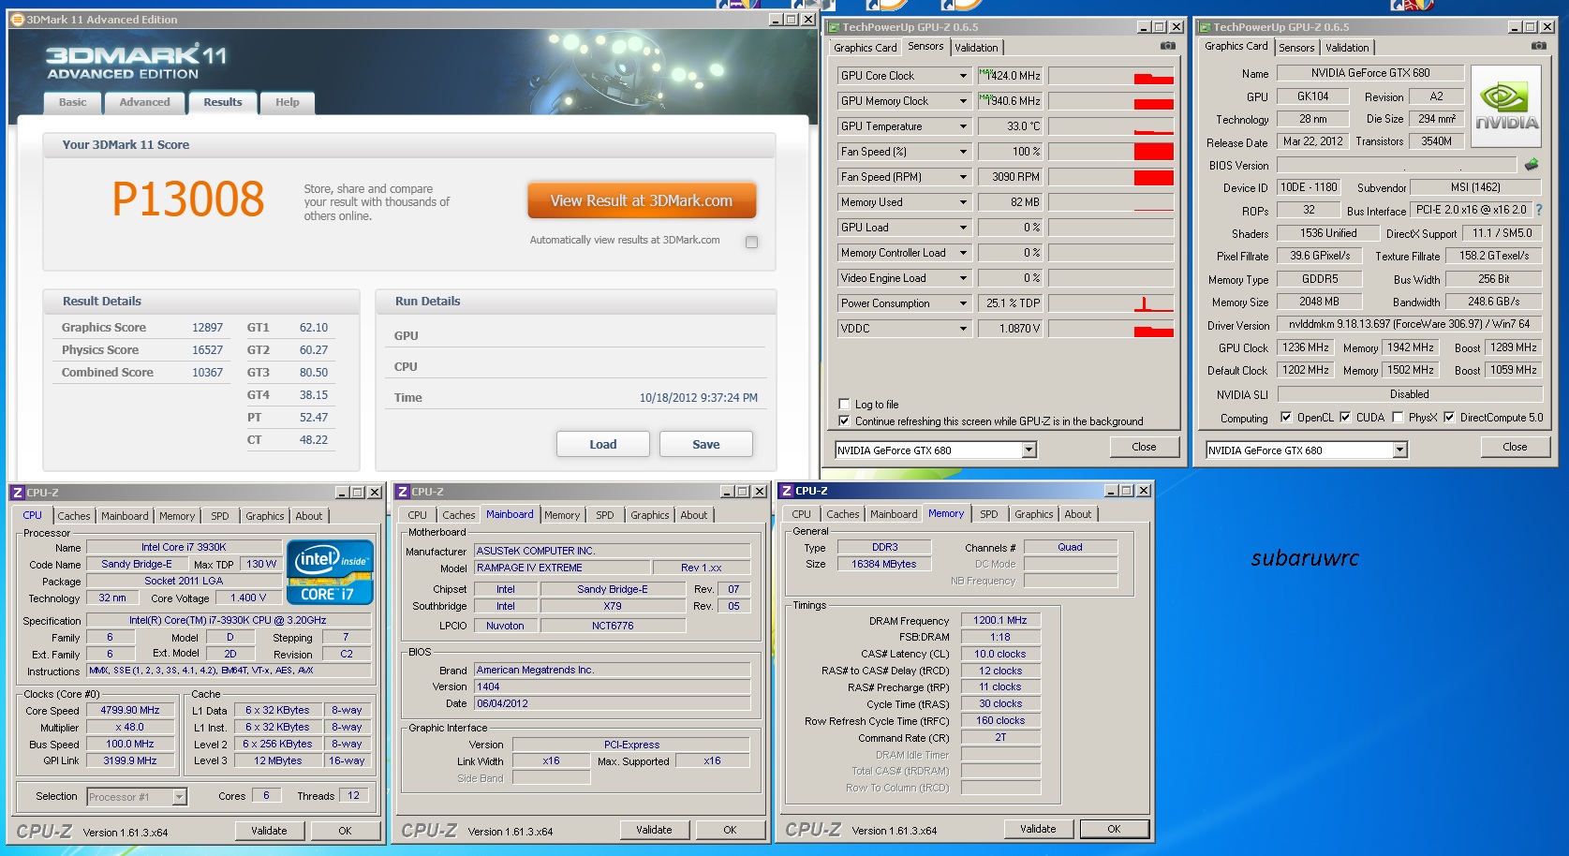Viewport: 1569px width, 856px height.
Task: Click the DRAM Frequency value 1200.1 MHz
Action: [x=999, y=620]
